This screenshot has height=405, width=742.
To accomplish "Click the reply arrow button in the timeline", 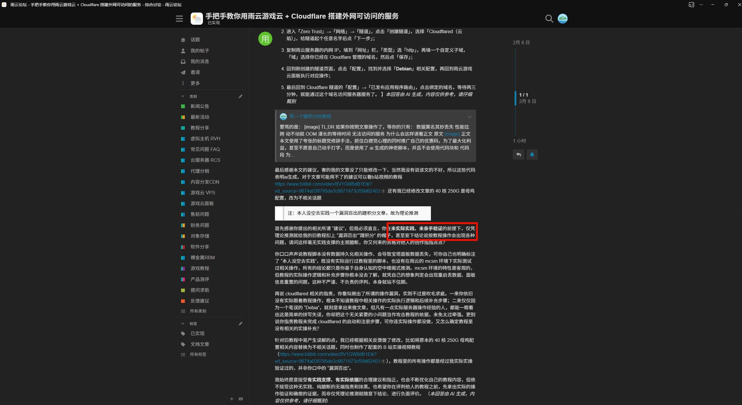I will pyautogui.click(x=519, y=155).
